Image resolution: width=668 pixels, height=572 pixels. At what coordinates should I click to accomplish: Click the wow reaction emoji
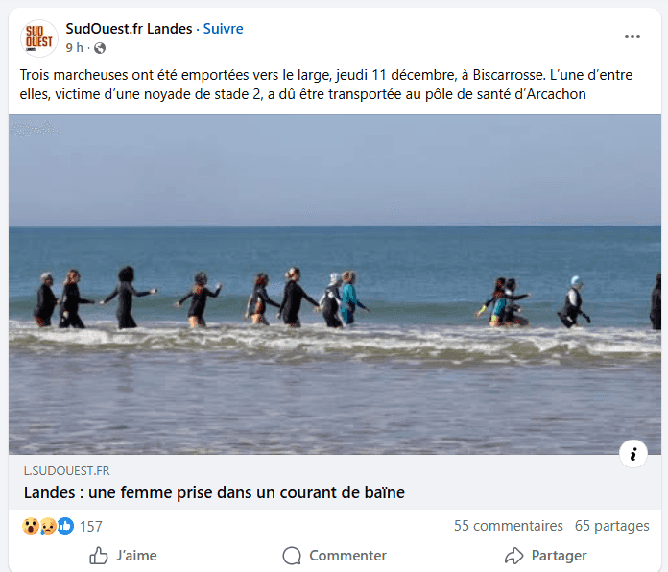[31, 526]
